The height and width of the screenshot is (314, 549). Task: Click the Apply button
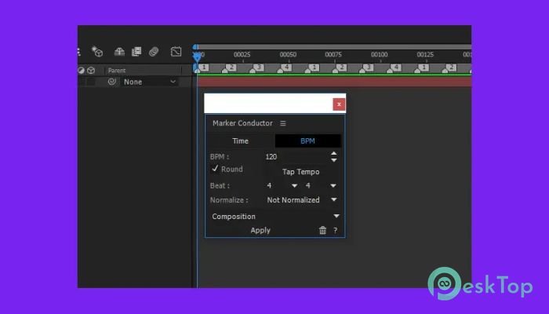point(260,230)
